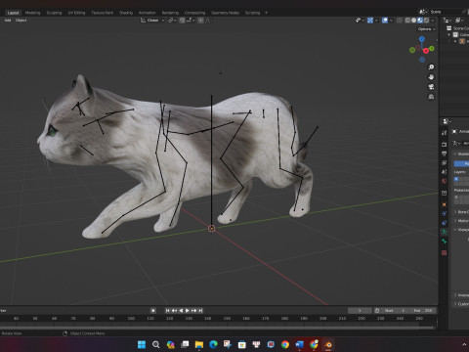Image resolution: width=469 pixels, height=352 pixels.
Task: Click the pan view hand icon
Action: 431,77
